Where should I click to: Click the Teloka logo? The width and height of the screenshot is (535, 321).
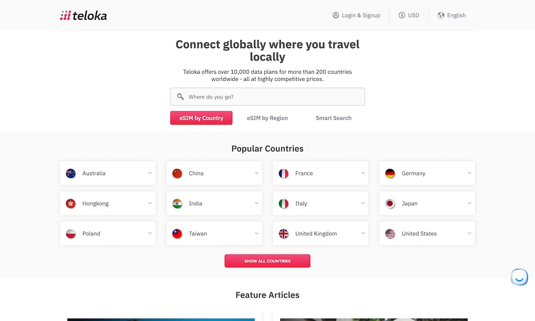[x=83, y=16]
